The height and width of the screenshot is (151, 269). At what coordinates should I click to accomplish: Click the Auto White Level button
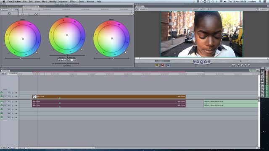pos(65,60)
